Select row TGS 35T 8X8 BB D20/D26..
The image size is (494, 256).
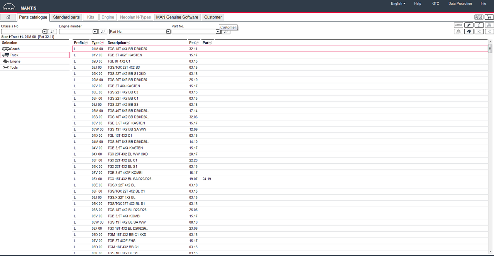coord(280,142)
